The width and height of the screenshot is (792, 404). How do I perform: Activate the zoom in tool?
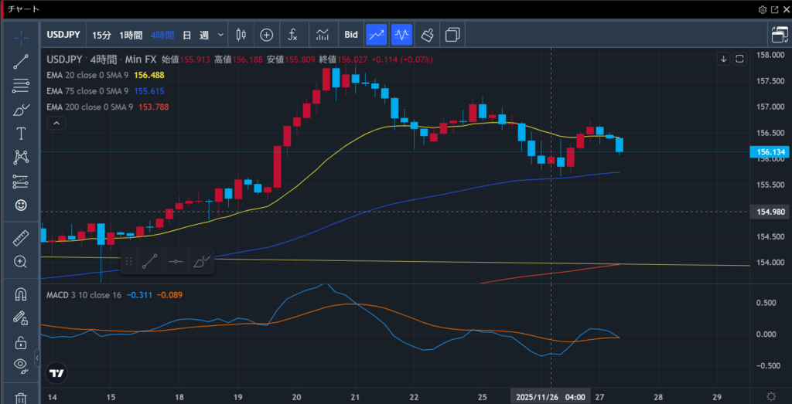(21, 262)
